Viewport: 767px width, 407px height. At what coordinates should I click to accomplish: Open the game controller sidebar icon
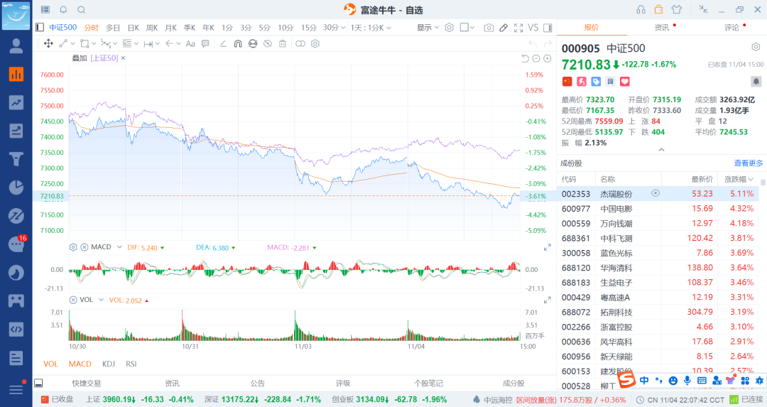tap(16, 300)
